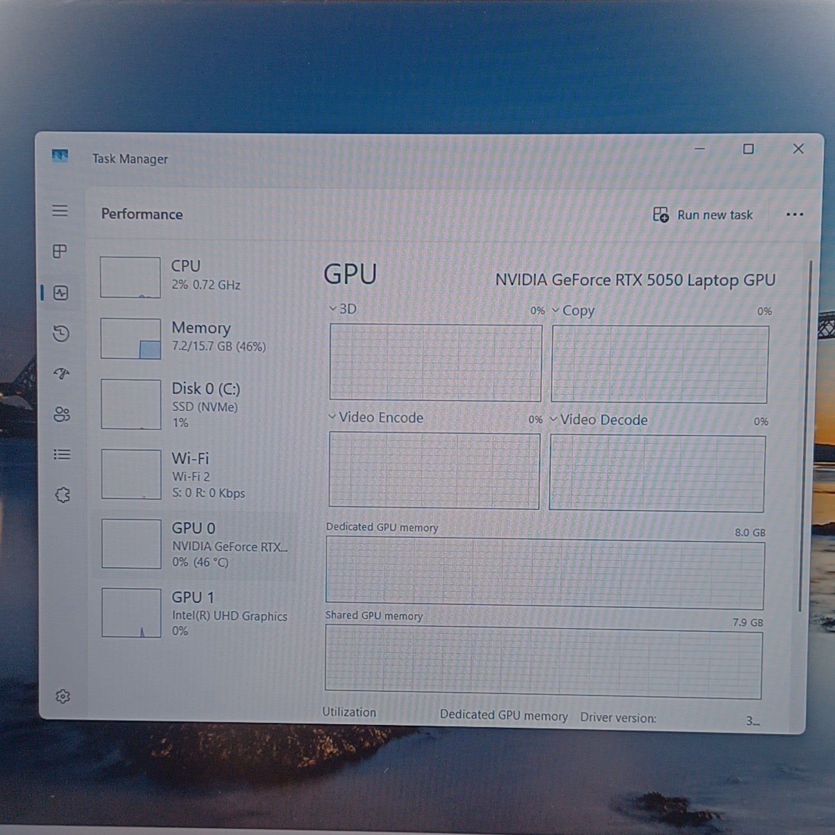Click the 7.9 GB shared memory value
The image size is (835, 835).
pos(748,622)
